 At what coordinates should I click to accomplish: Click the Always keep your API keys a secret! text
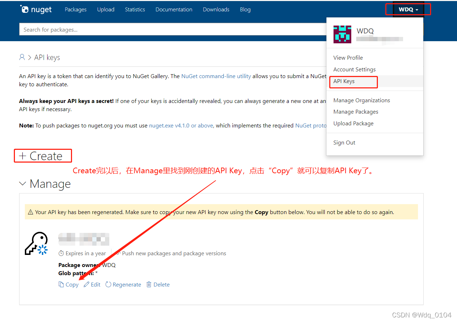(x=66, y=101)
